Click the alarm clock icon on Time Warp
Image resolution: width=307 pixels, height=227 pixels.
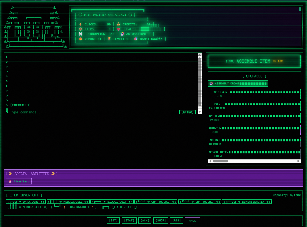pyautogui.click(x=10, y=181)
